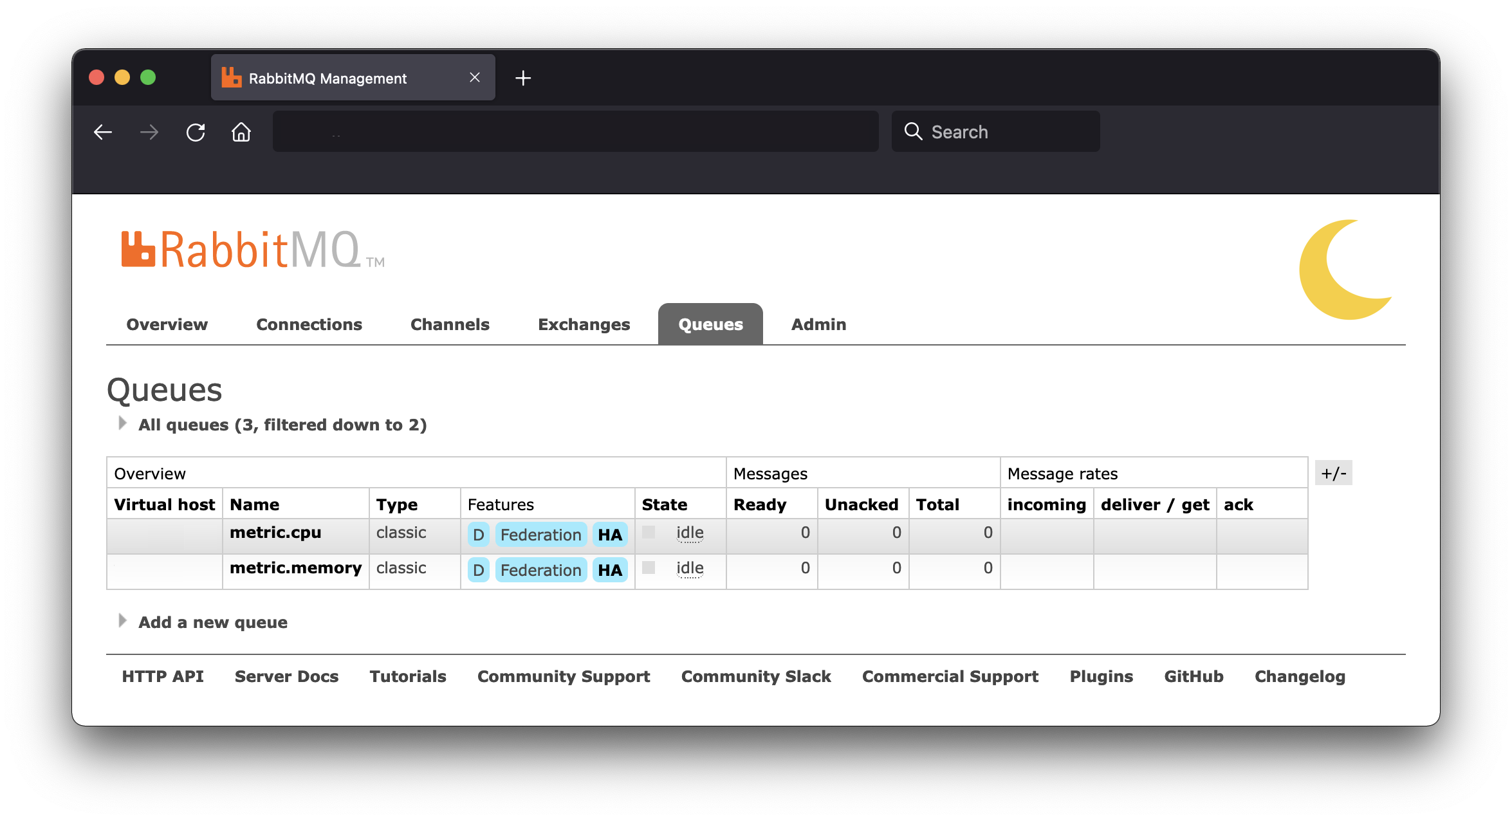Click the browser back arrow
The width and height of the screenshot is (1512, 821).
point(103,132)
